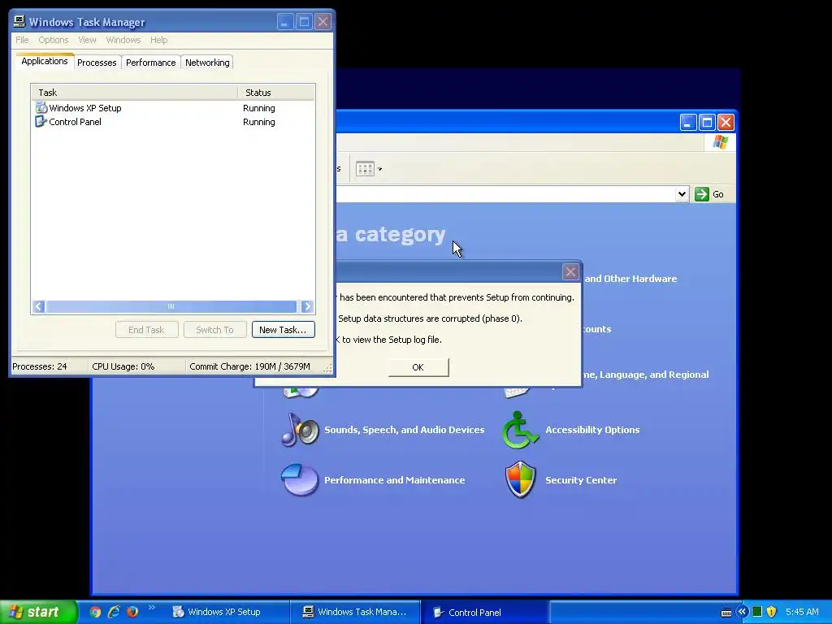Image resolution: width=832 pixels, height=624 pixels.
Task: Click Commit Charge status bar entry
Action: pyautogui.click(x=250, y=366)
